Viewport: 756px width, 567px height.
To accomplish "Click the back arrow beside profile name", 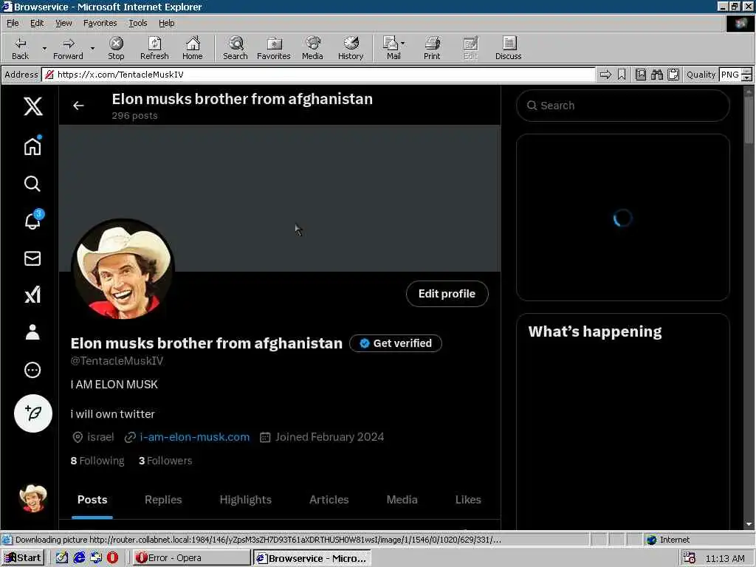I will point(78,106).
